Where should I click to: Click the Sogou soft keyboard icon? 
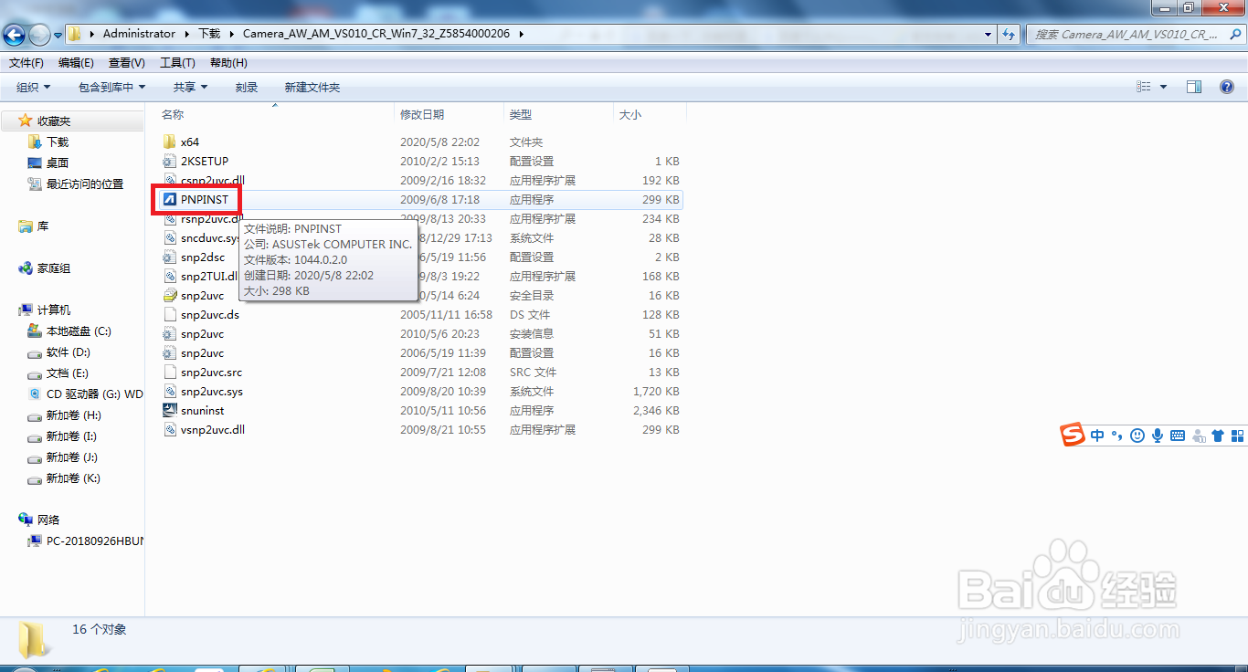(1178, 436)
